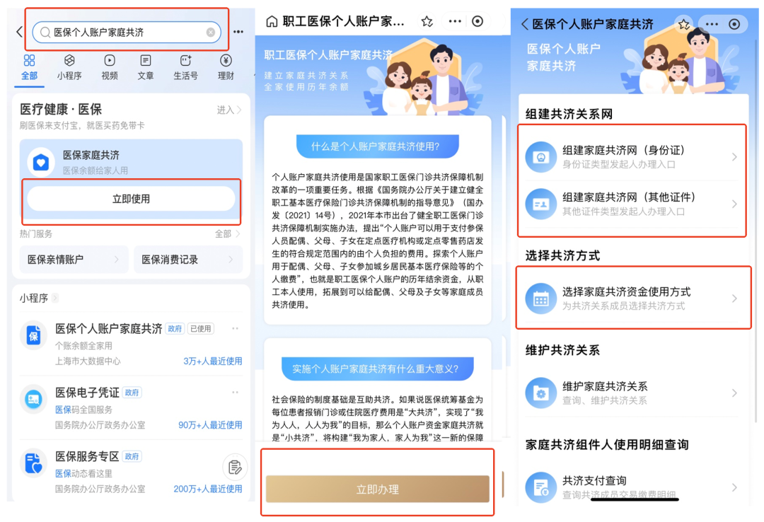764x522 pixels.
Task: Open 医保电子凭证 mini program icon
Action: click(x=33, y=400)
